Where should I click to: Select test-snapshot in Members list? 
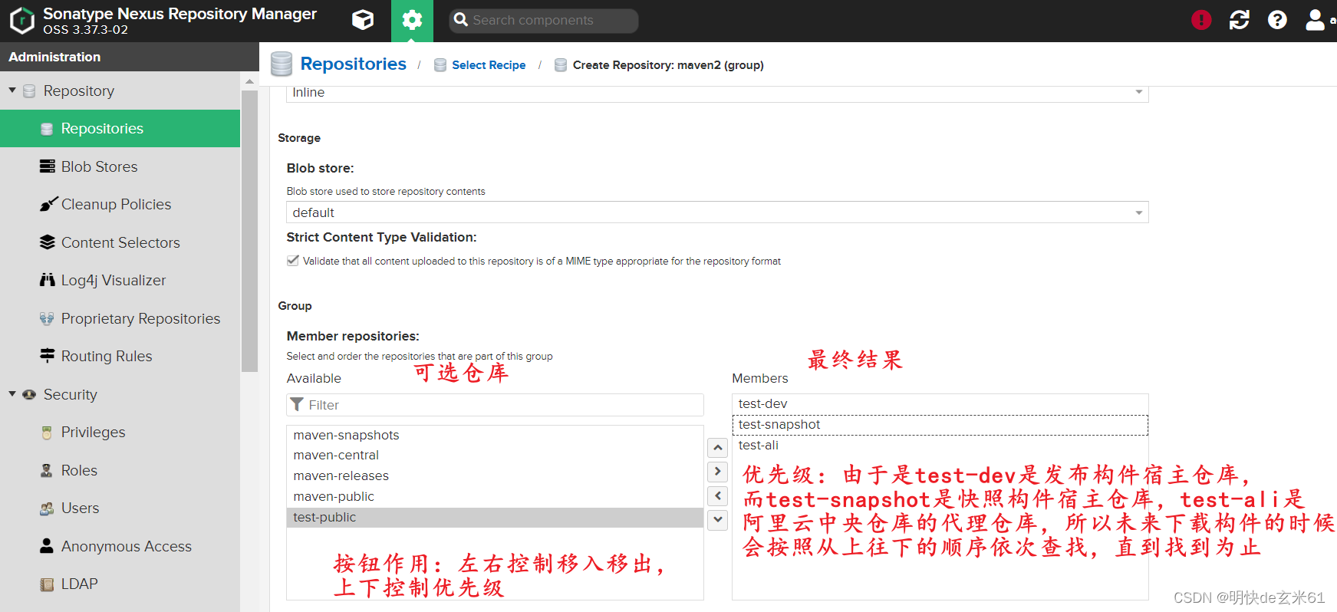pyautogui.click(x=940, y=424)
